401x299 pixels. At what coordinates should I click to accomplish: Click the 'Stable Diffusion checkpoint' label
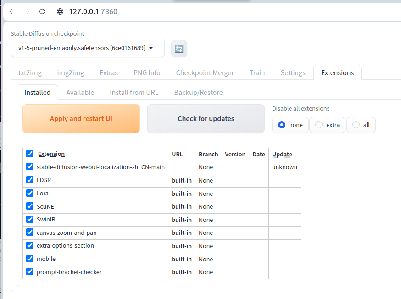pos(47,34)
